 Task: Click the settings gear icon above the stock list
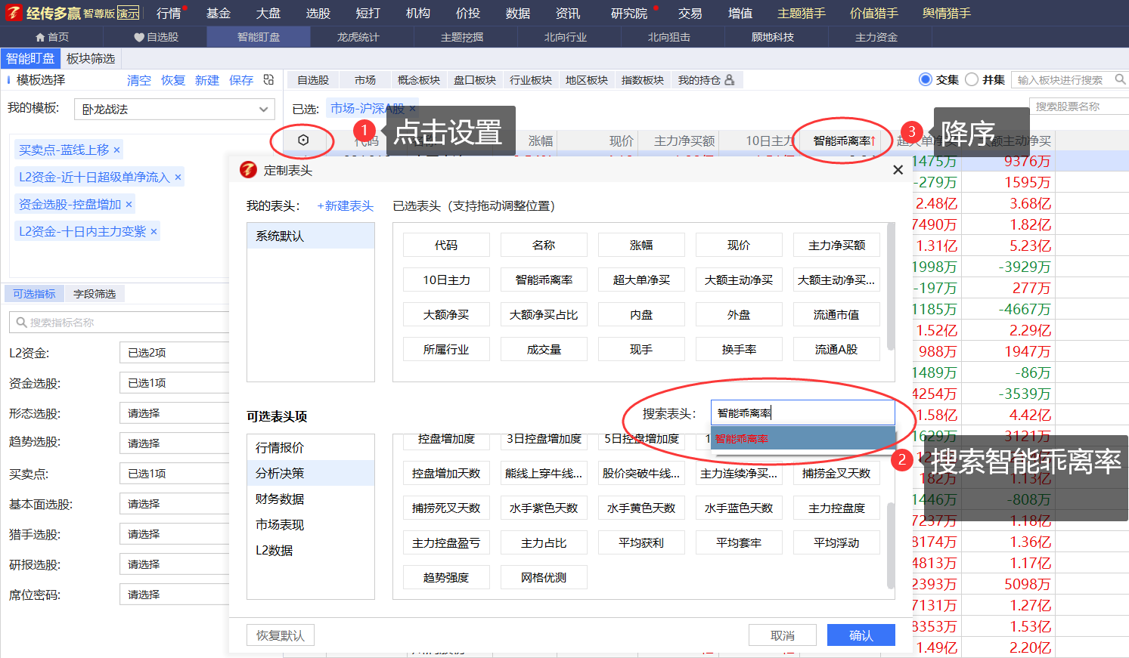[302, 140]
